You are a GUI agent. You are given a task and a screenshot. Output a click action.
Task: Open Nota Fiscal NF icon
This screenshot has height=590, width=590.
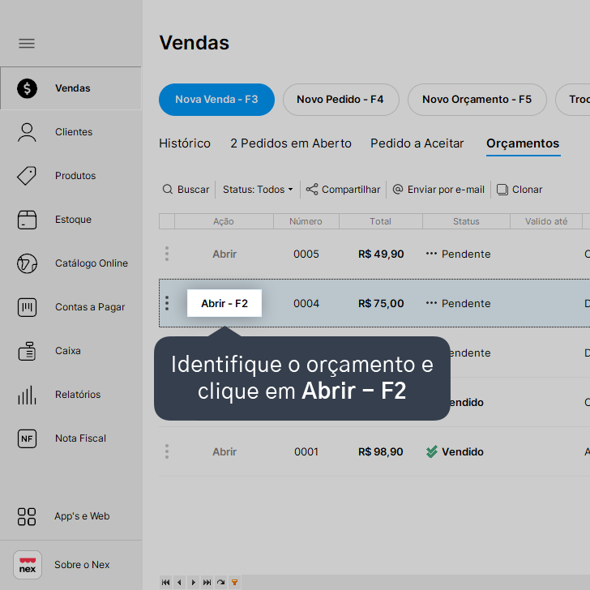[27, 438]
